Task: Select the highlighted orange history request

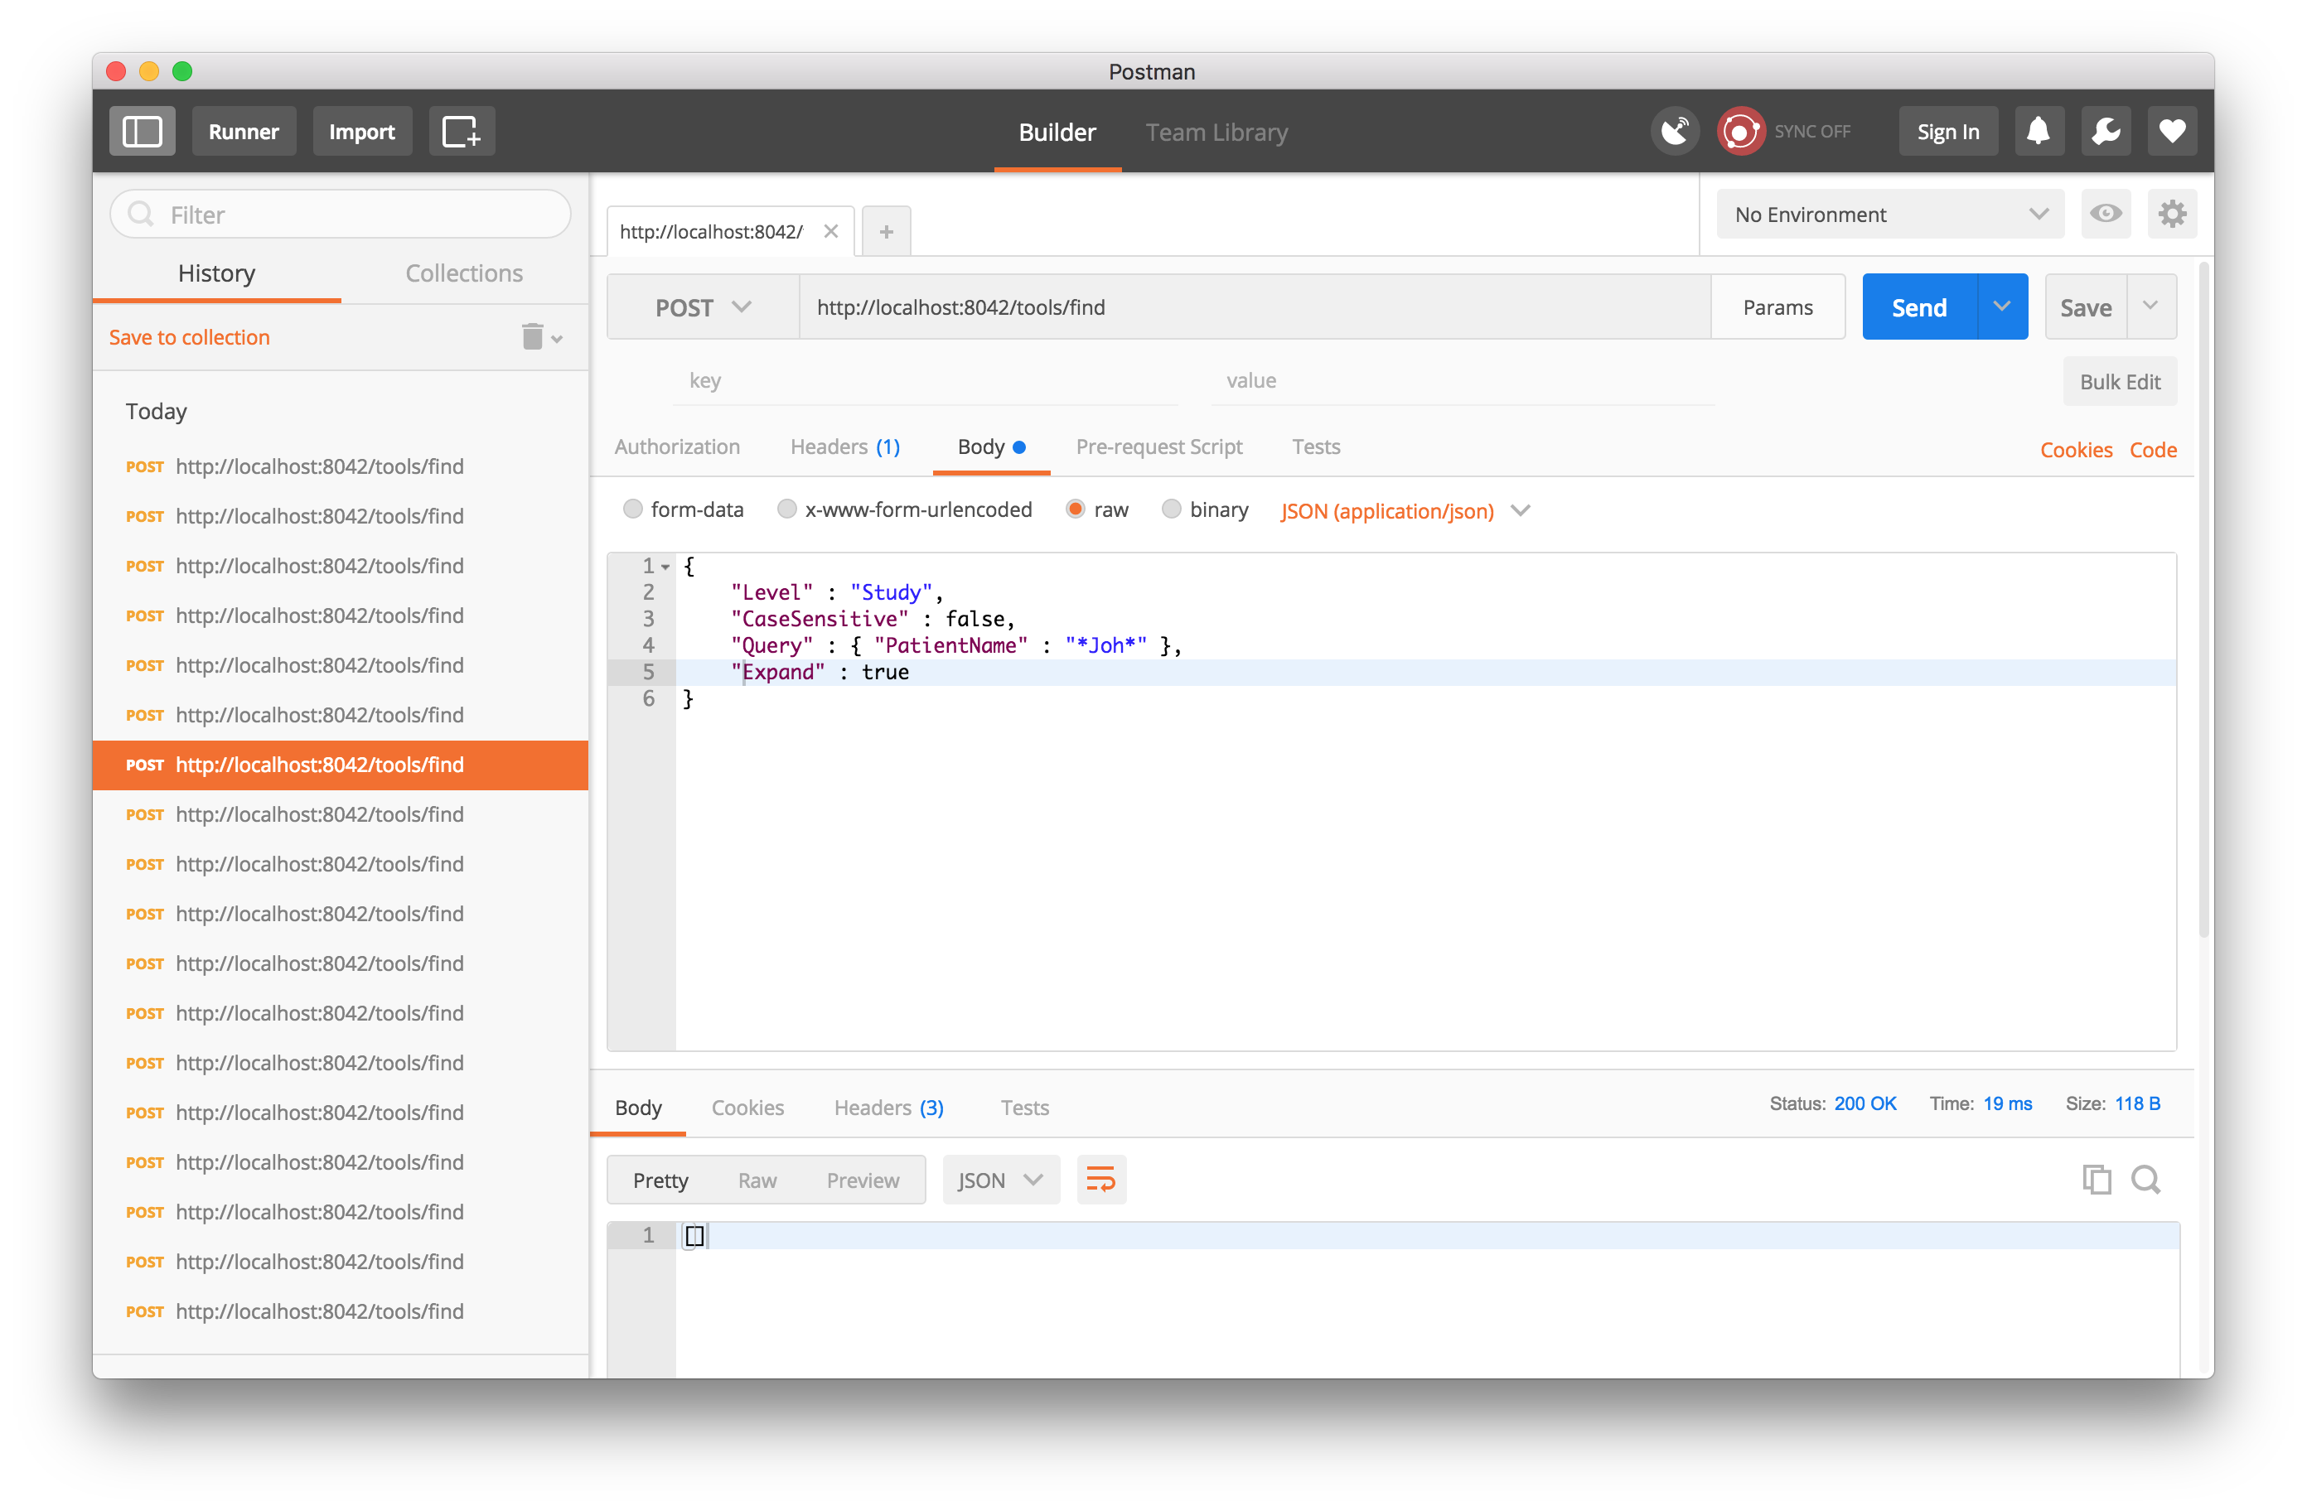Action: 341,765
